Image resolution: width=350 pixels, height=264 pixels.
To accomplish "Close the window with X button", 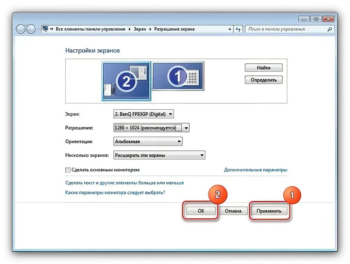I will click(328, 19).
